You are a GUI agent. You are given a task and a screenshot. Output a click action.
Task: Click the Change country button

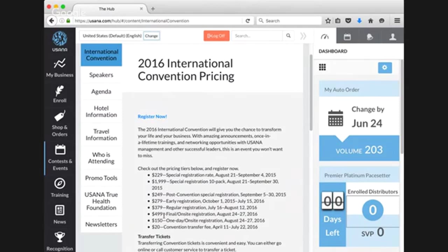(151, 36)
